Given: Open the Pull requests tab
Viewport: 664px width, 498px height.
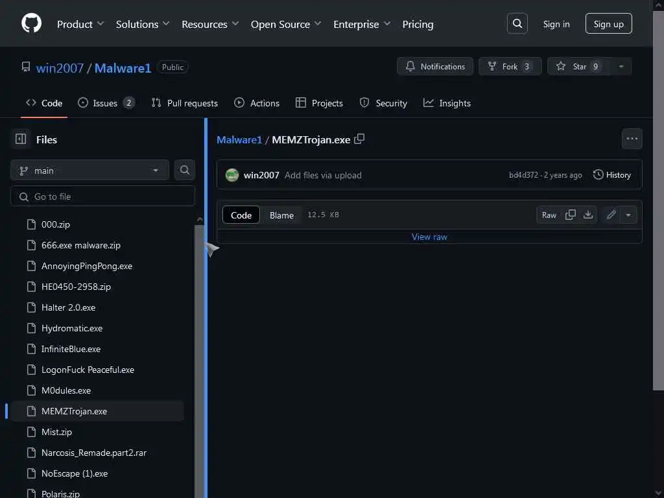Looking at the screenshot, I should pyautogui.click(x=185, y=103).
